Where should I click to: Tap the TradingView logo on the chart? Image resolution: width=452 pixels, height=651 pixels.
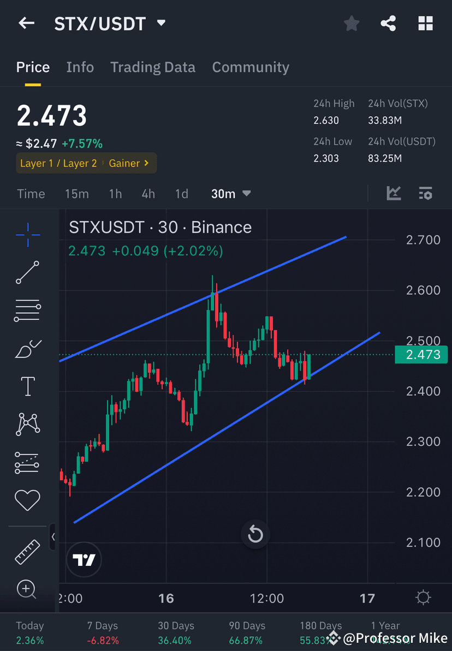coord(84,559)
